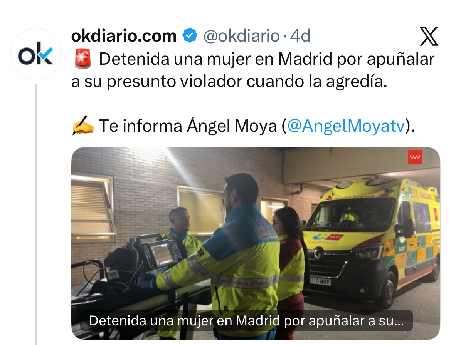451x345 pixels.
Task: Click the red Madrid flag badge on photo
Action: point(415,157)
